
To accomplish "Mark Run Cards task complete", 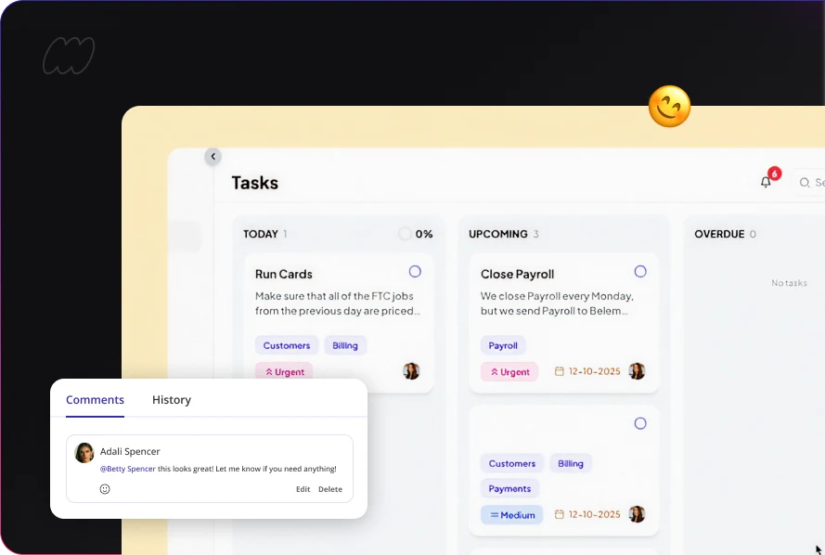I will [415, 271].
